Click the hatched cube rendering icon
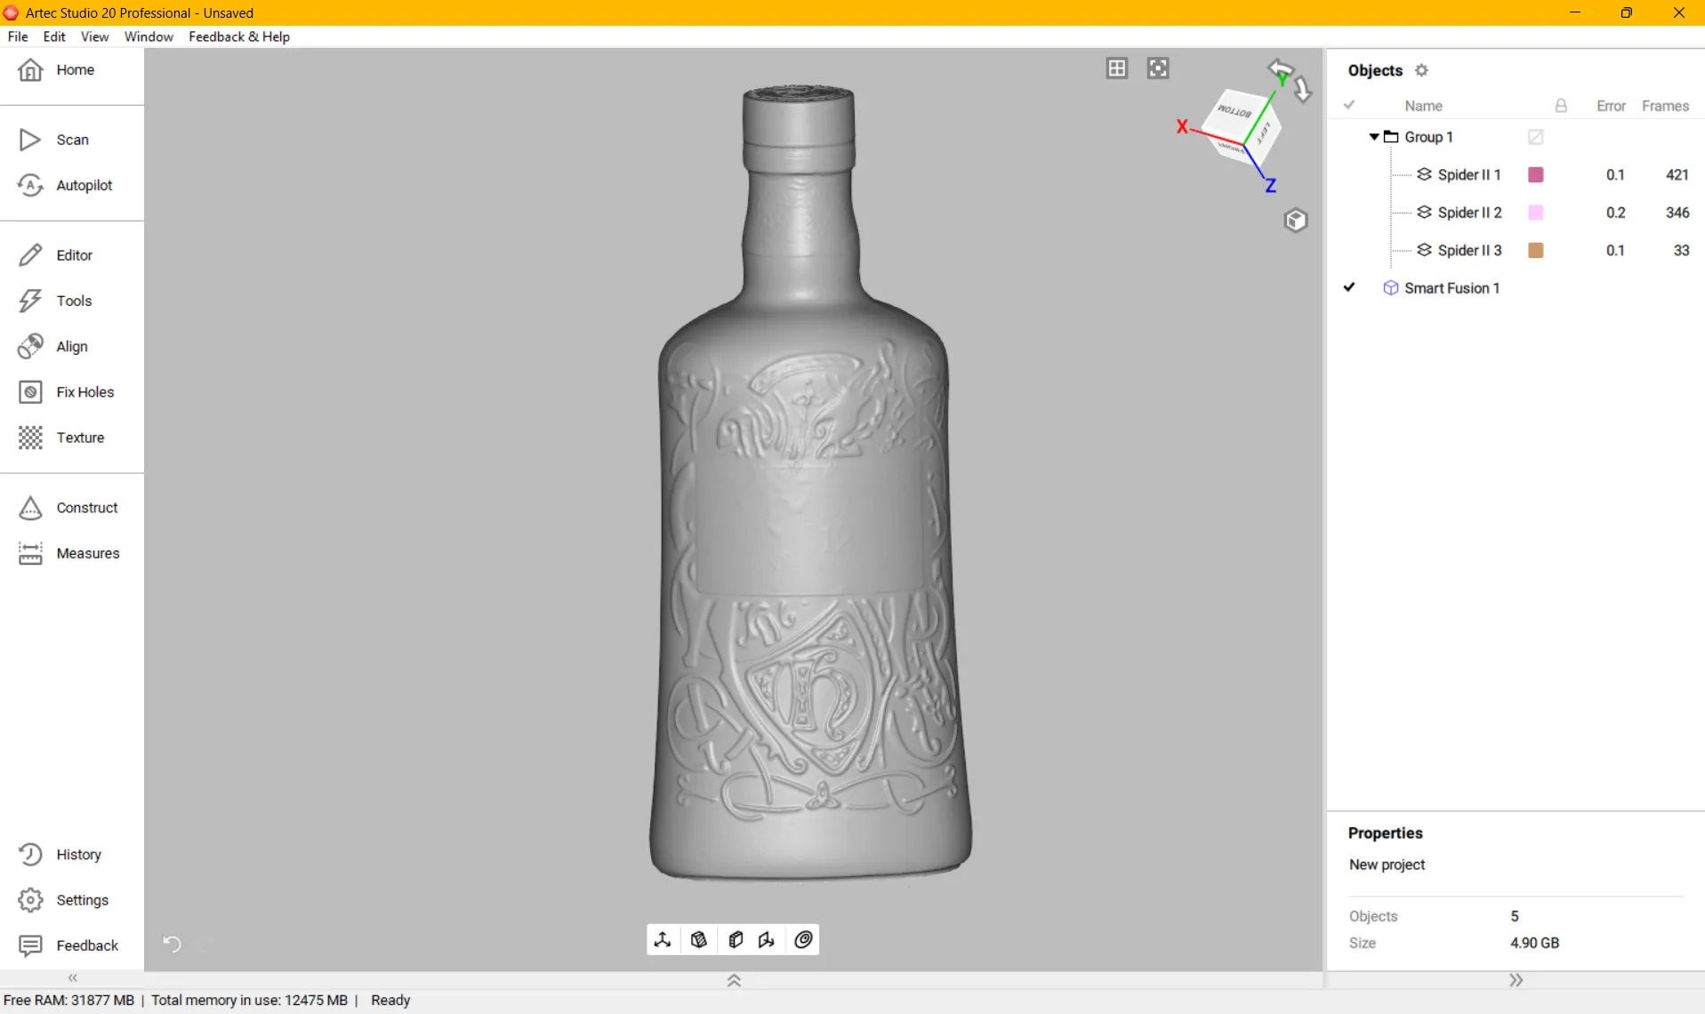 (x=699, y=940)
